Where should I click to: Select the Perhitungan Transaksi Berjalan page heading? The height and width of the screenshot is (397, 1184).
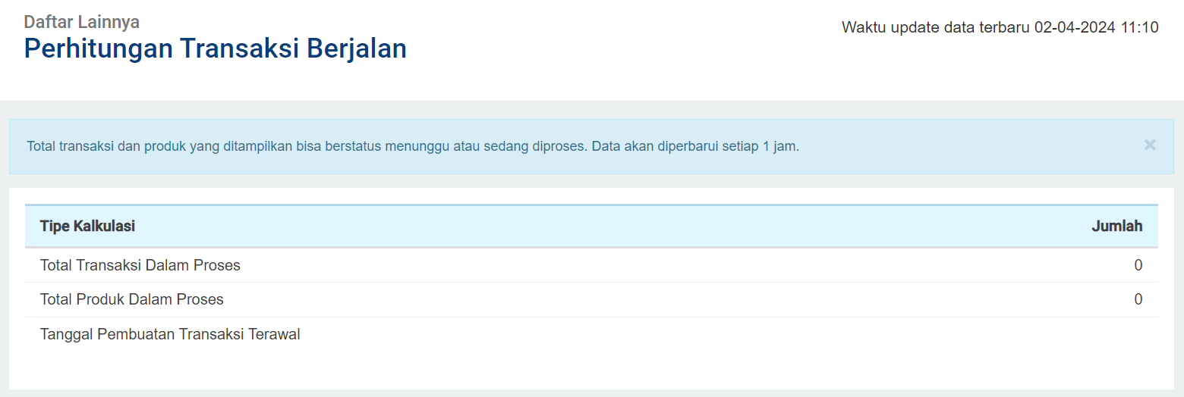pyautogui.click(x=216, y=48)
